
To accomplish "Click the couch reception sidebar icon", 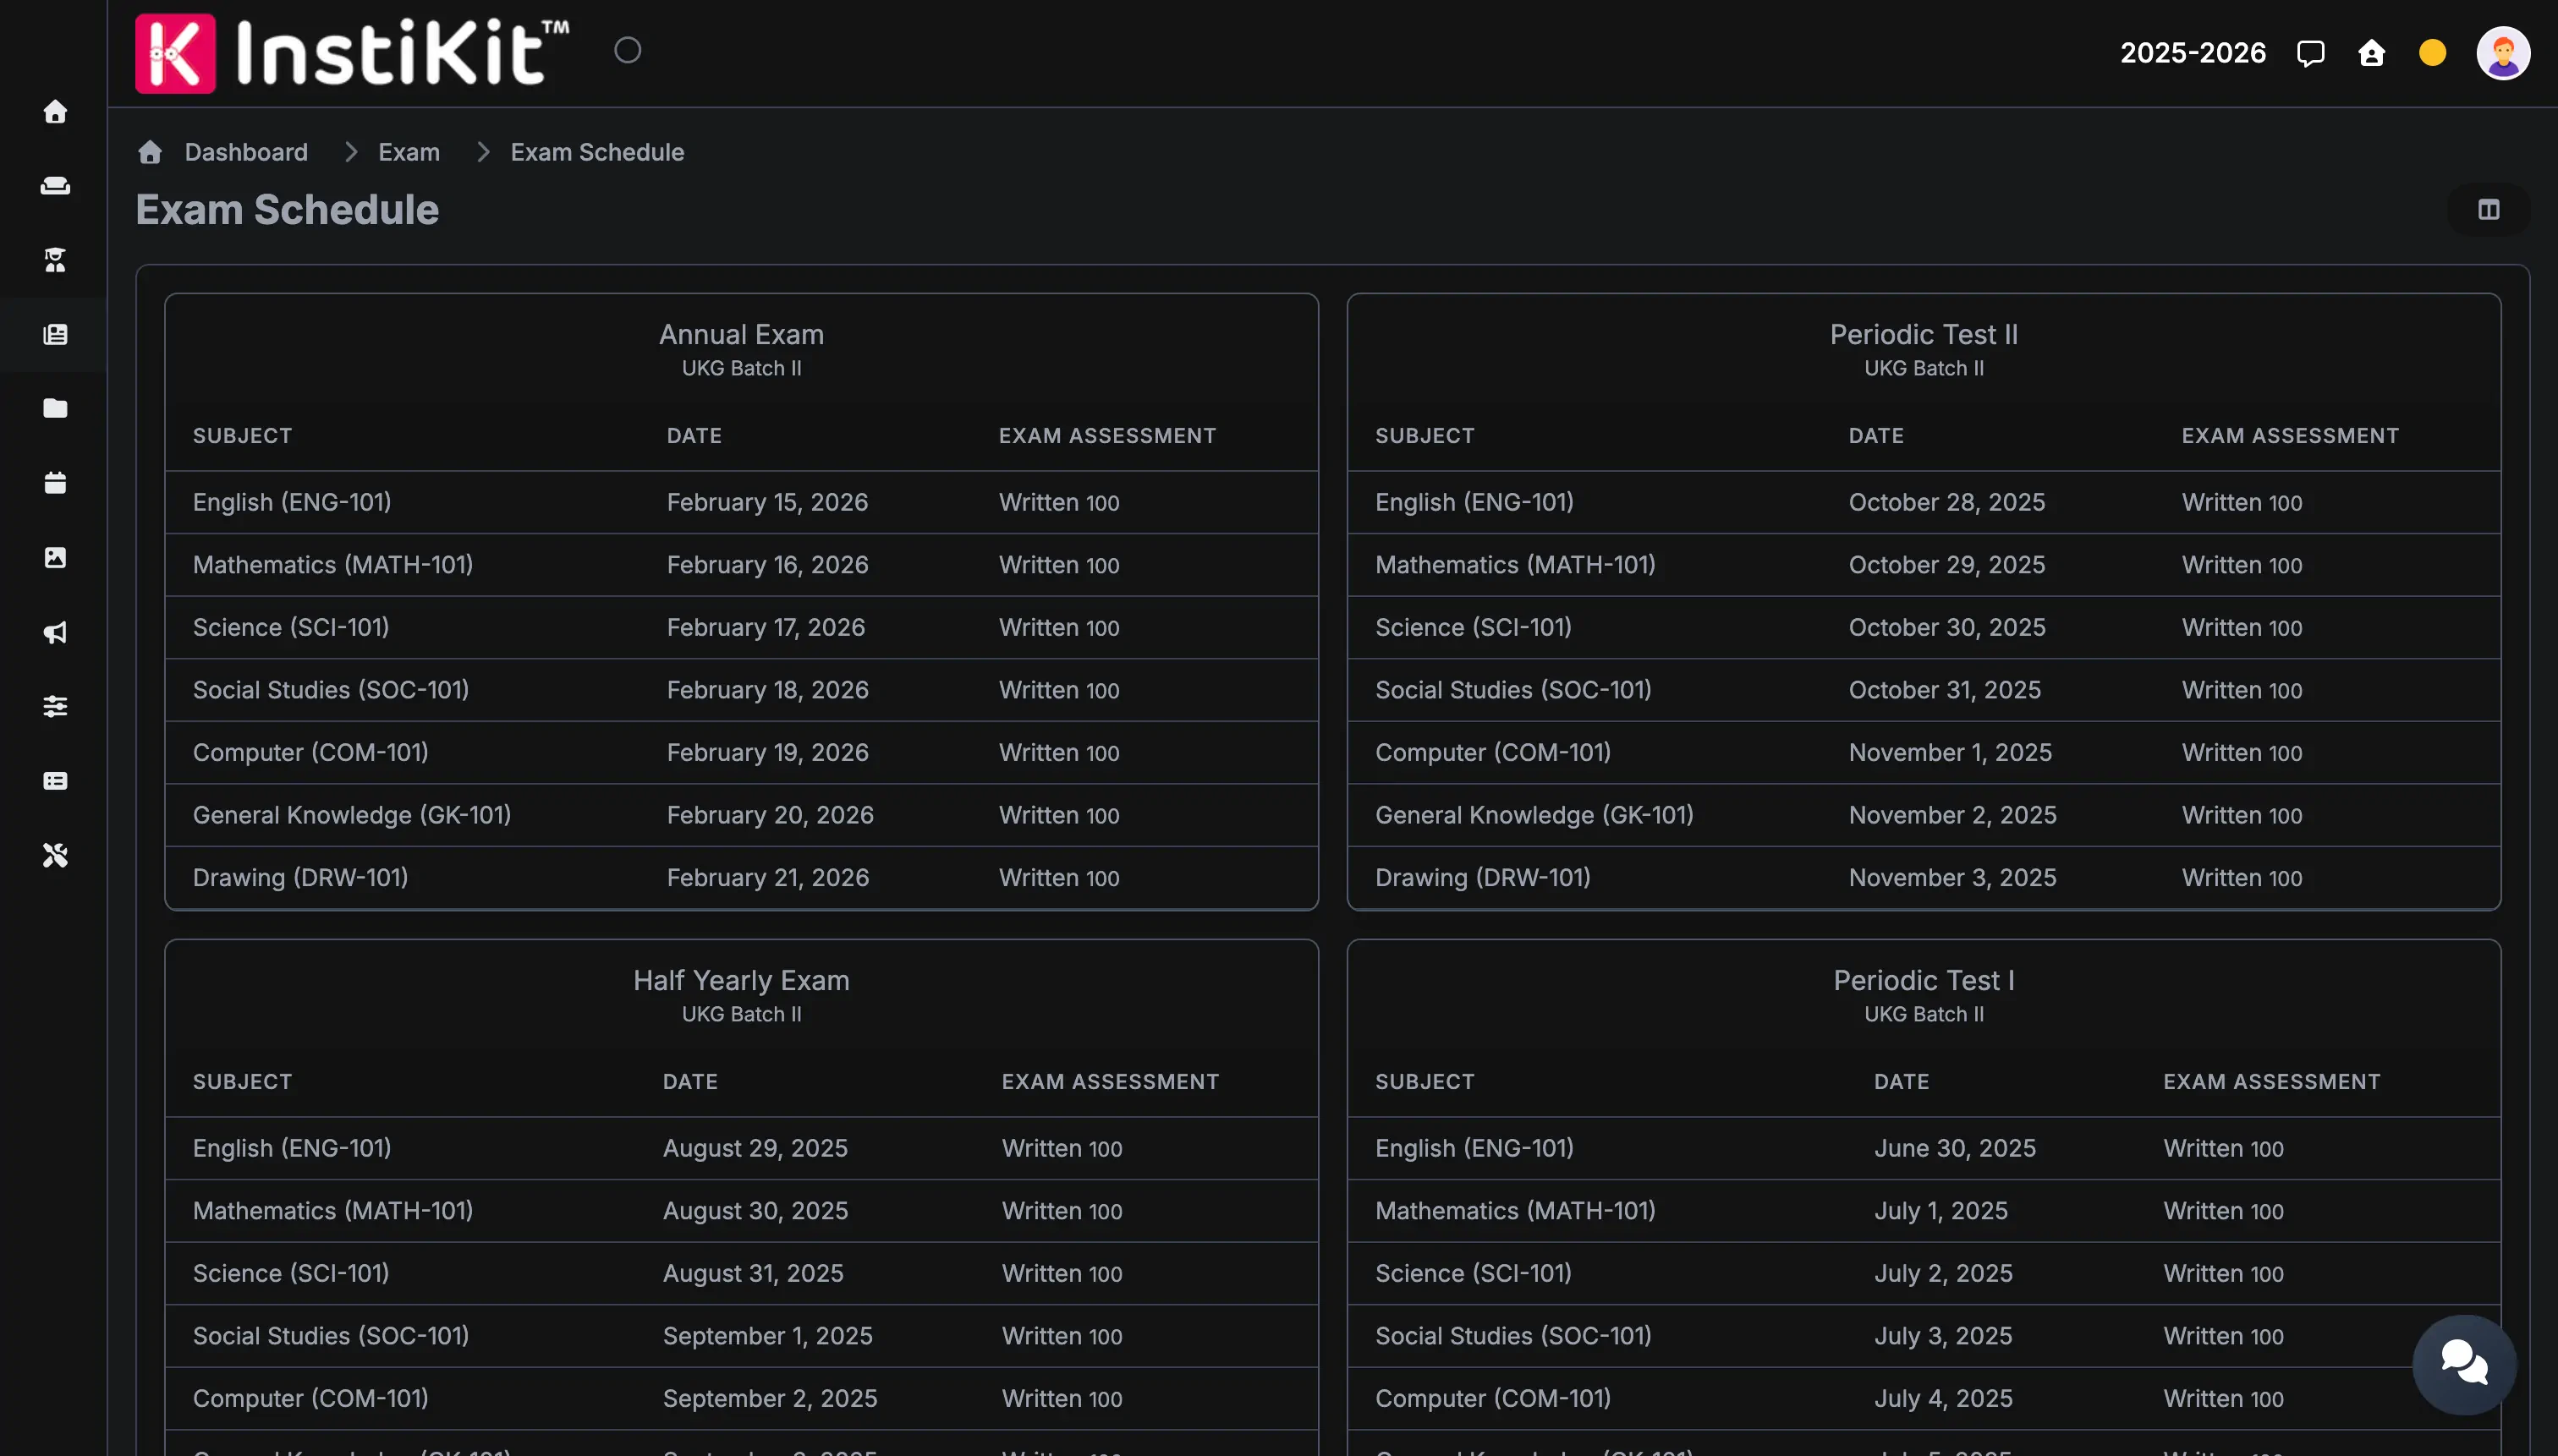I will 55,186.
